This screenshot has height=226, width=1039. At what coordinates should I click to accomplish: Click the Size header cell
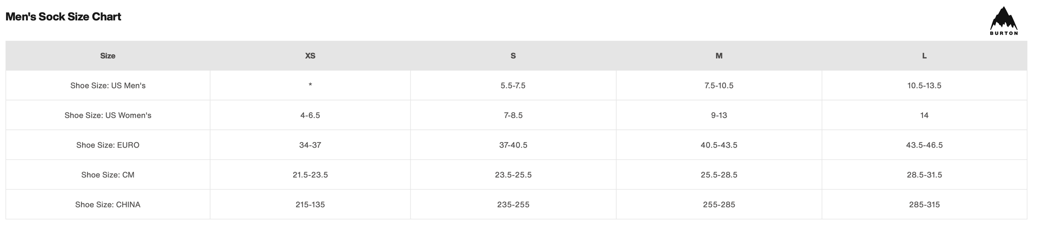click(x=108, y=56)
